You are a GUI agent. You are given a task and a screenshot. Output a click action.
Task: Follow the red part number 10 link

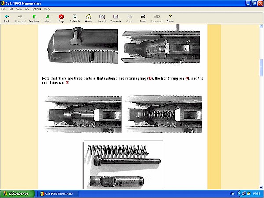coord(150,78)
